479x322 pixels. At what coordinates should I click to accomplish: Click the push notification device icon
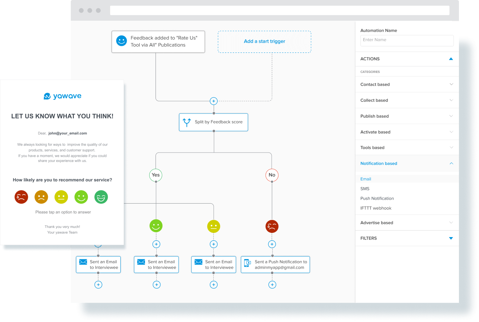(x=248, y=263)
